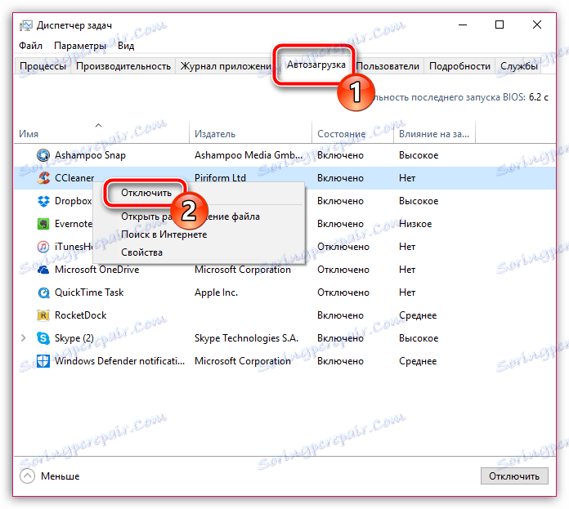Select the QuickTime Task entry
Screen dimensions: 569x509
point(89,292)
